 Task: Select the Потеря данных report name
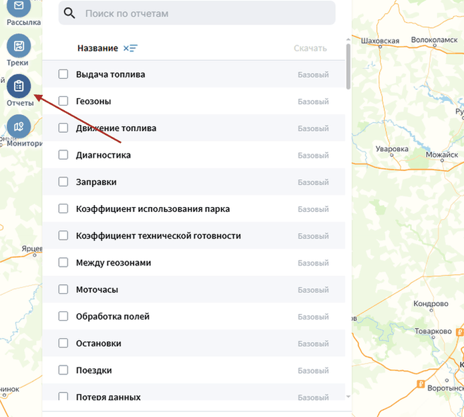click(x=108, y=396)
